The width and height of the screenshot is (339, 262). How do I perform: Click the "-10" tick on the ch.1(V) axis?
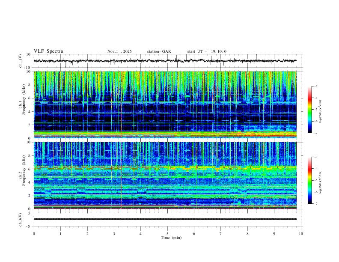[x=28, y=68]
